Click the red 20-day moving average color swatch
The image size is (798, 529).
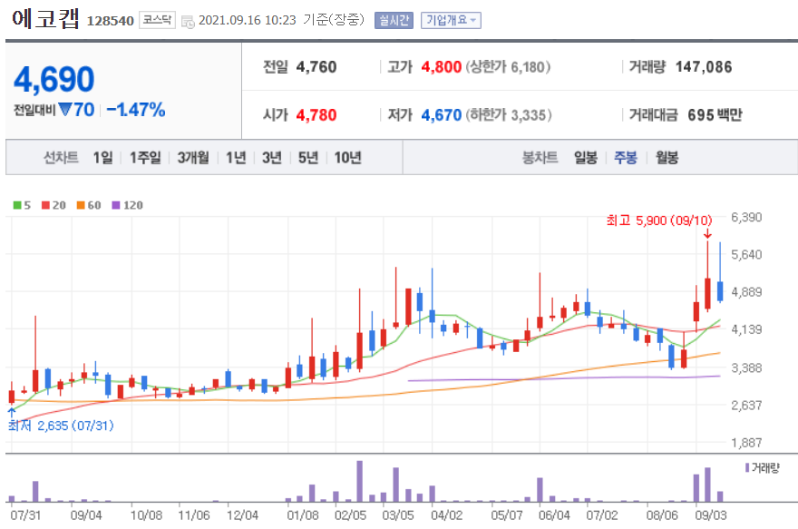pos(46,205)
